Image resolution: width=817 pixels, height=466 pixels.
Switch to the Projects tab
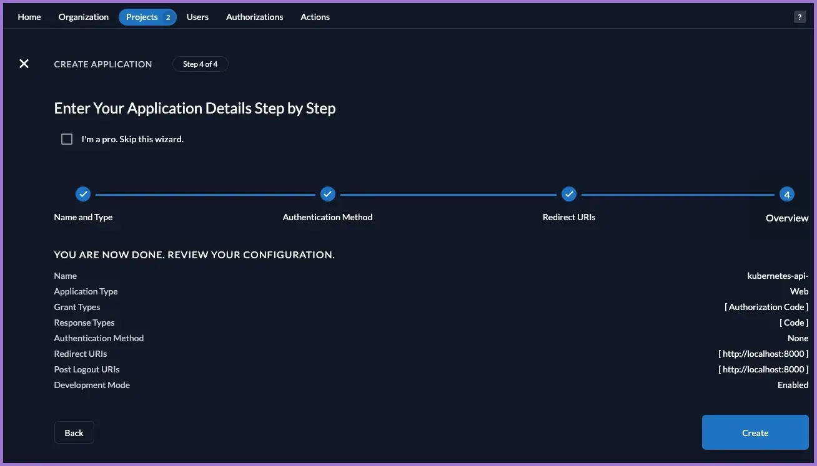pos(142,17)
